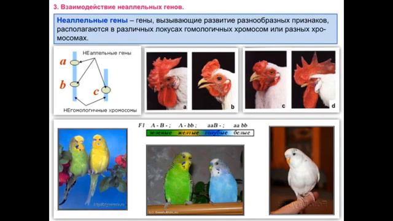
Task: Click the white parakeet photo
Action: pos(302,171)
